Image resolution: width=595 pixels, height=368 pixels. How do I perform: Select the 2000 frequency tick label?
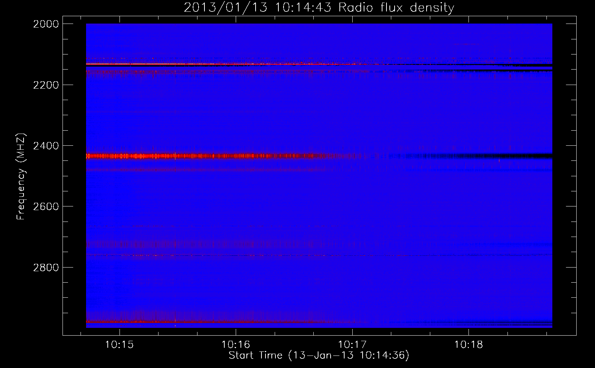click(x=46, y=24)
